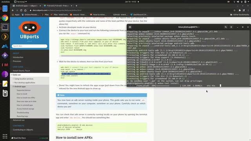The image size is (251, 141).
Task: Open the calculator app in the dock
Action: (x=5, y=93)
